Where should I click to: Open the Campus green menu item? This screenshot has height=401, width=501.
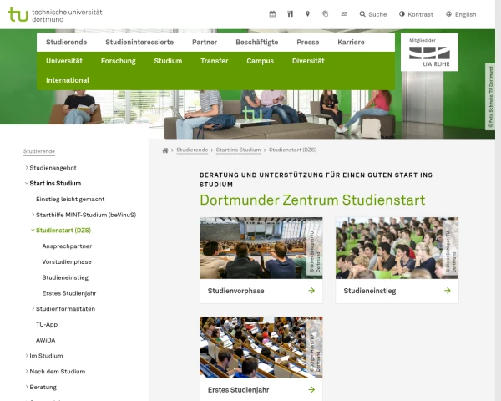(260, 61)
